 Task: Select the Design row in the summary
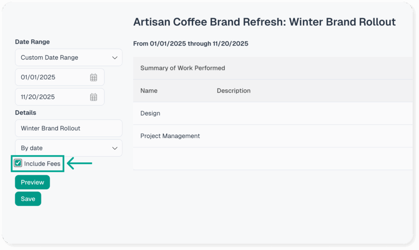tap(150, 114)
